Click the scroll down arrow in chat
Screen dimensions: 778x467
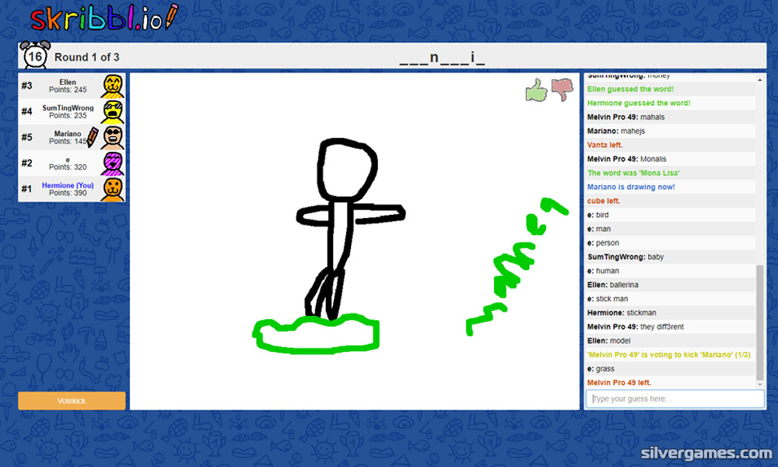coord(760,384)
